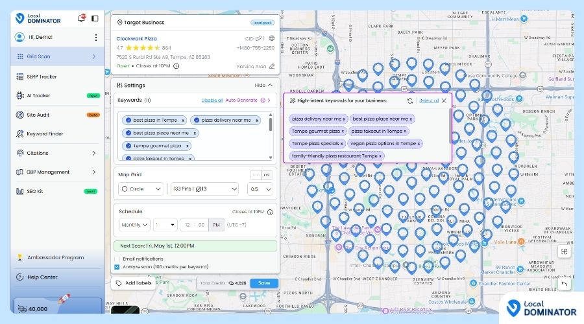Uncheck the 'pizza delivery near me' keyword
Image resolution: width=584 pixels, height=324 pixels.
[x=197, y=120]
